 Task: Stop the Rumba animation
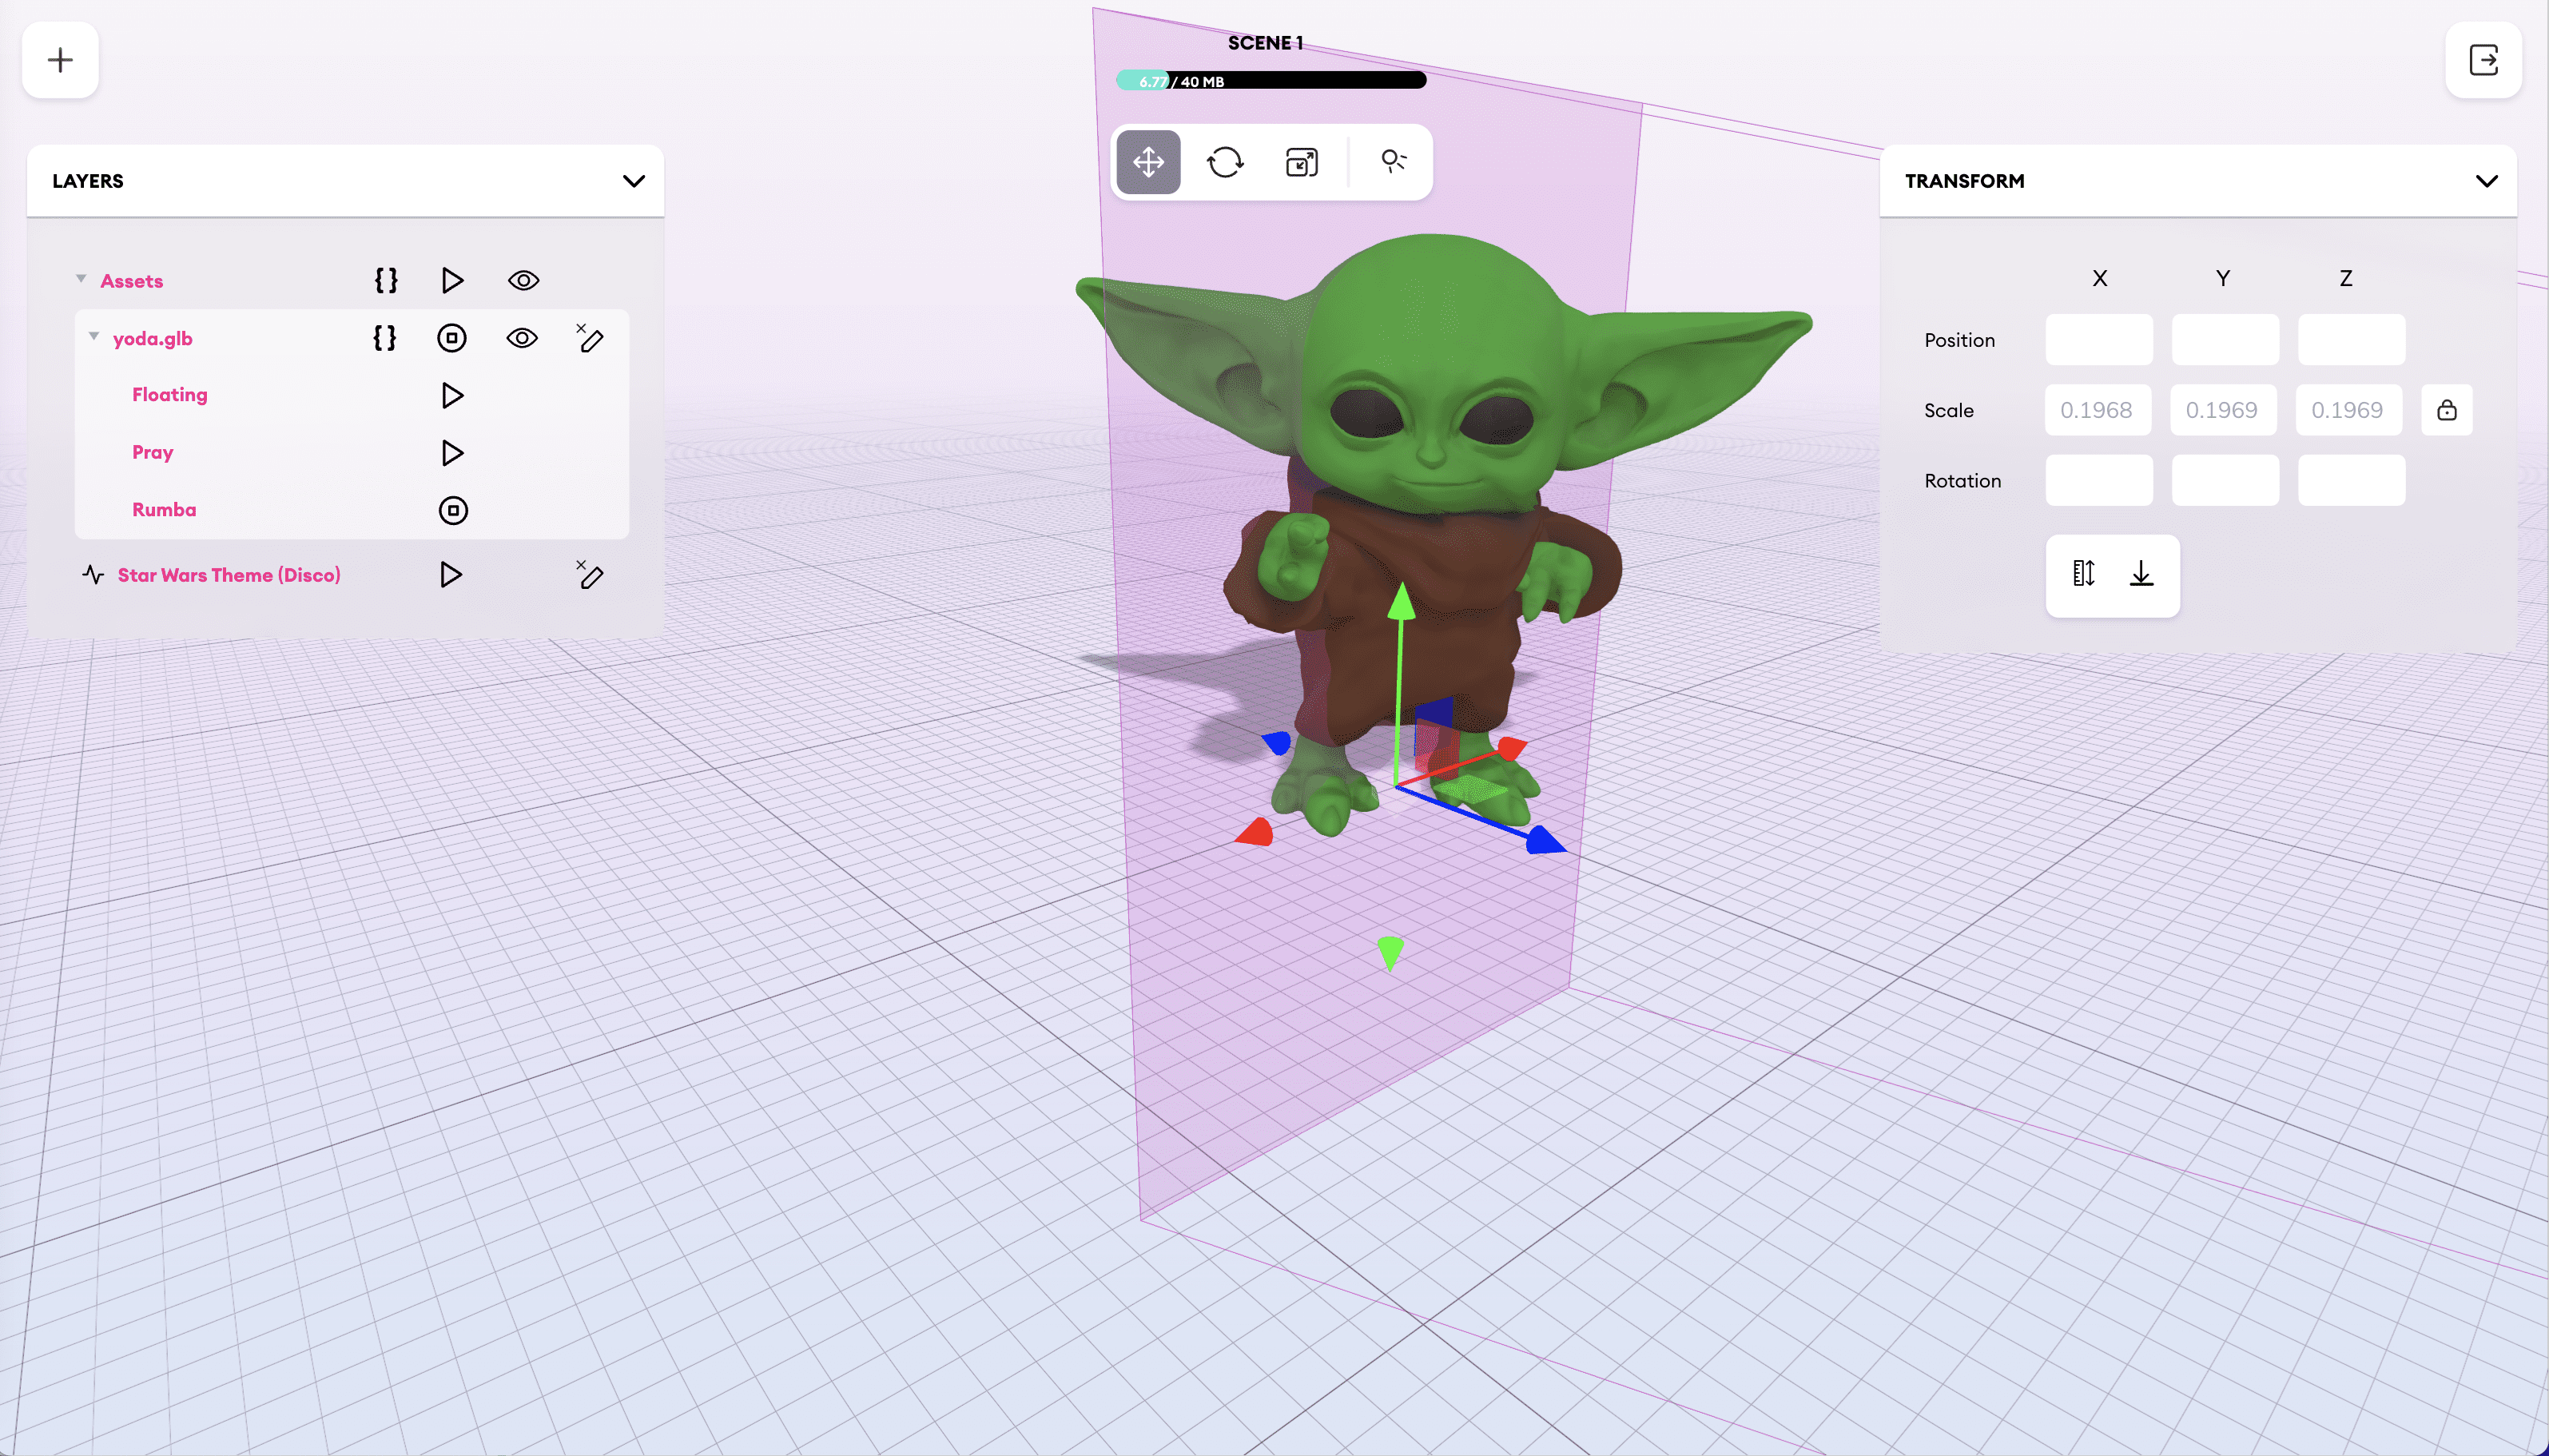(x=453, y=510)
